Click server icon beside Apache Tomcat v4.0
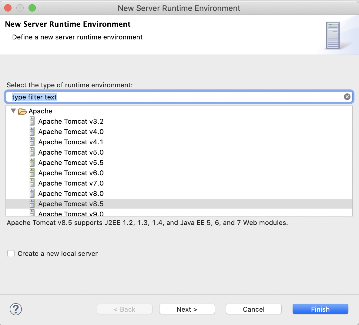This screenshot has height=325, width=359. [32, 131]
